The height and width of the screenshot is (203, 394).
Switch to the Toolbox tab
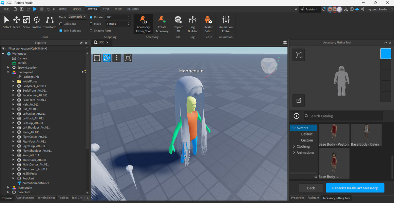pyautogui.click(x=63, y=198)
